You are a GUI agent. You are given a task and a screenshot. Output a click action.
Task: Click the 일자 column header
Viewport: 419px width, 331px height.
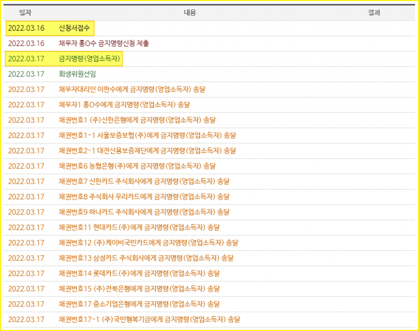26,13
